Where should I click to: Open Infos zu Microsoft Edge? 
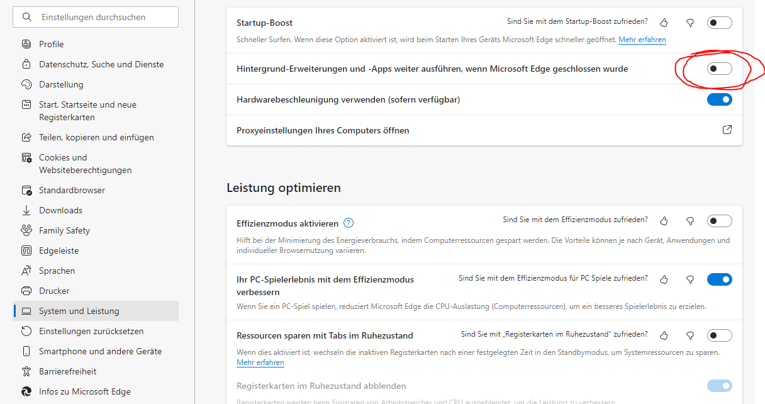[x=96, y=391]
